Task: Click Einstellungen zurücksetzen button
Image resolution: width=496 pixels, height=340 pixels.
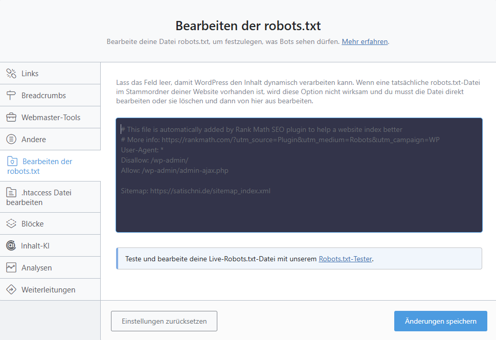Action: click(x=164, y=321)
